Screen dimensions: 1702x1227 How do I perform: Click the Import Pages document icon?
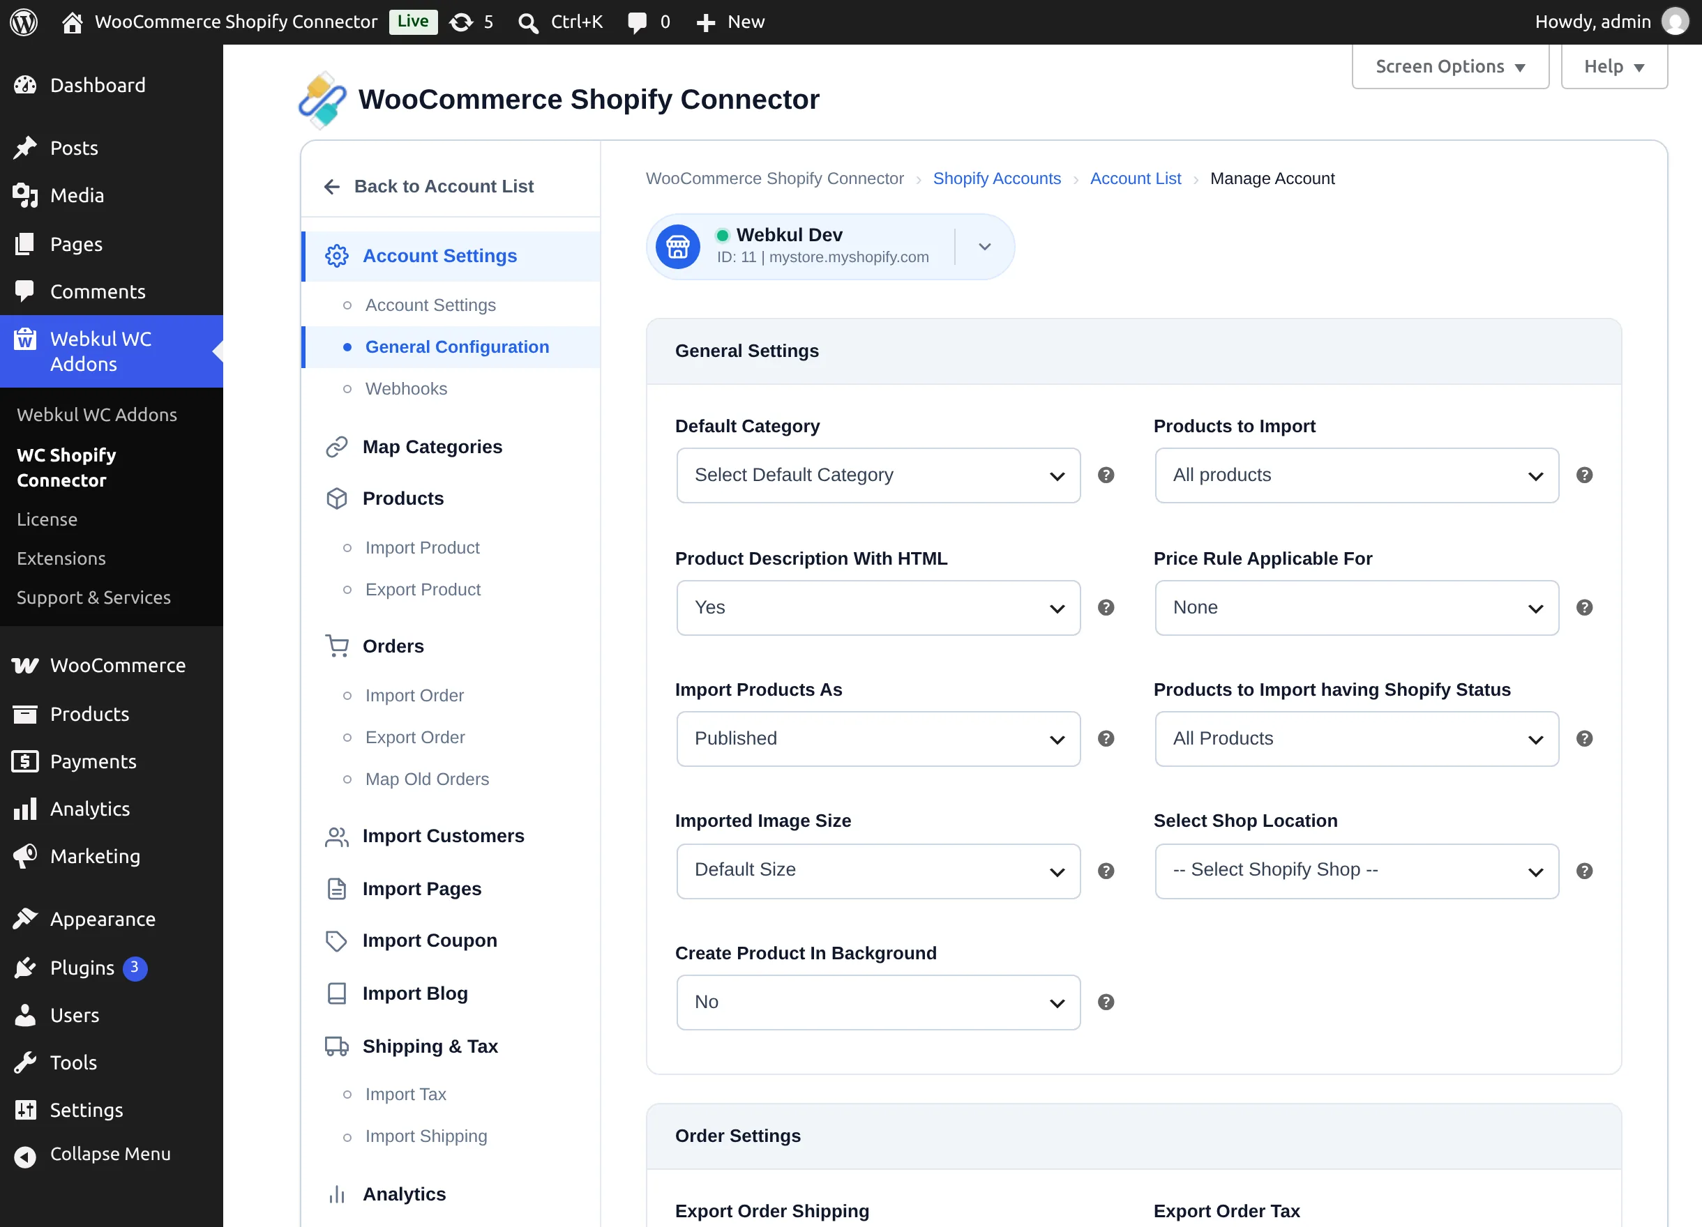(x=337, y=889)
